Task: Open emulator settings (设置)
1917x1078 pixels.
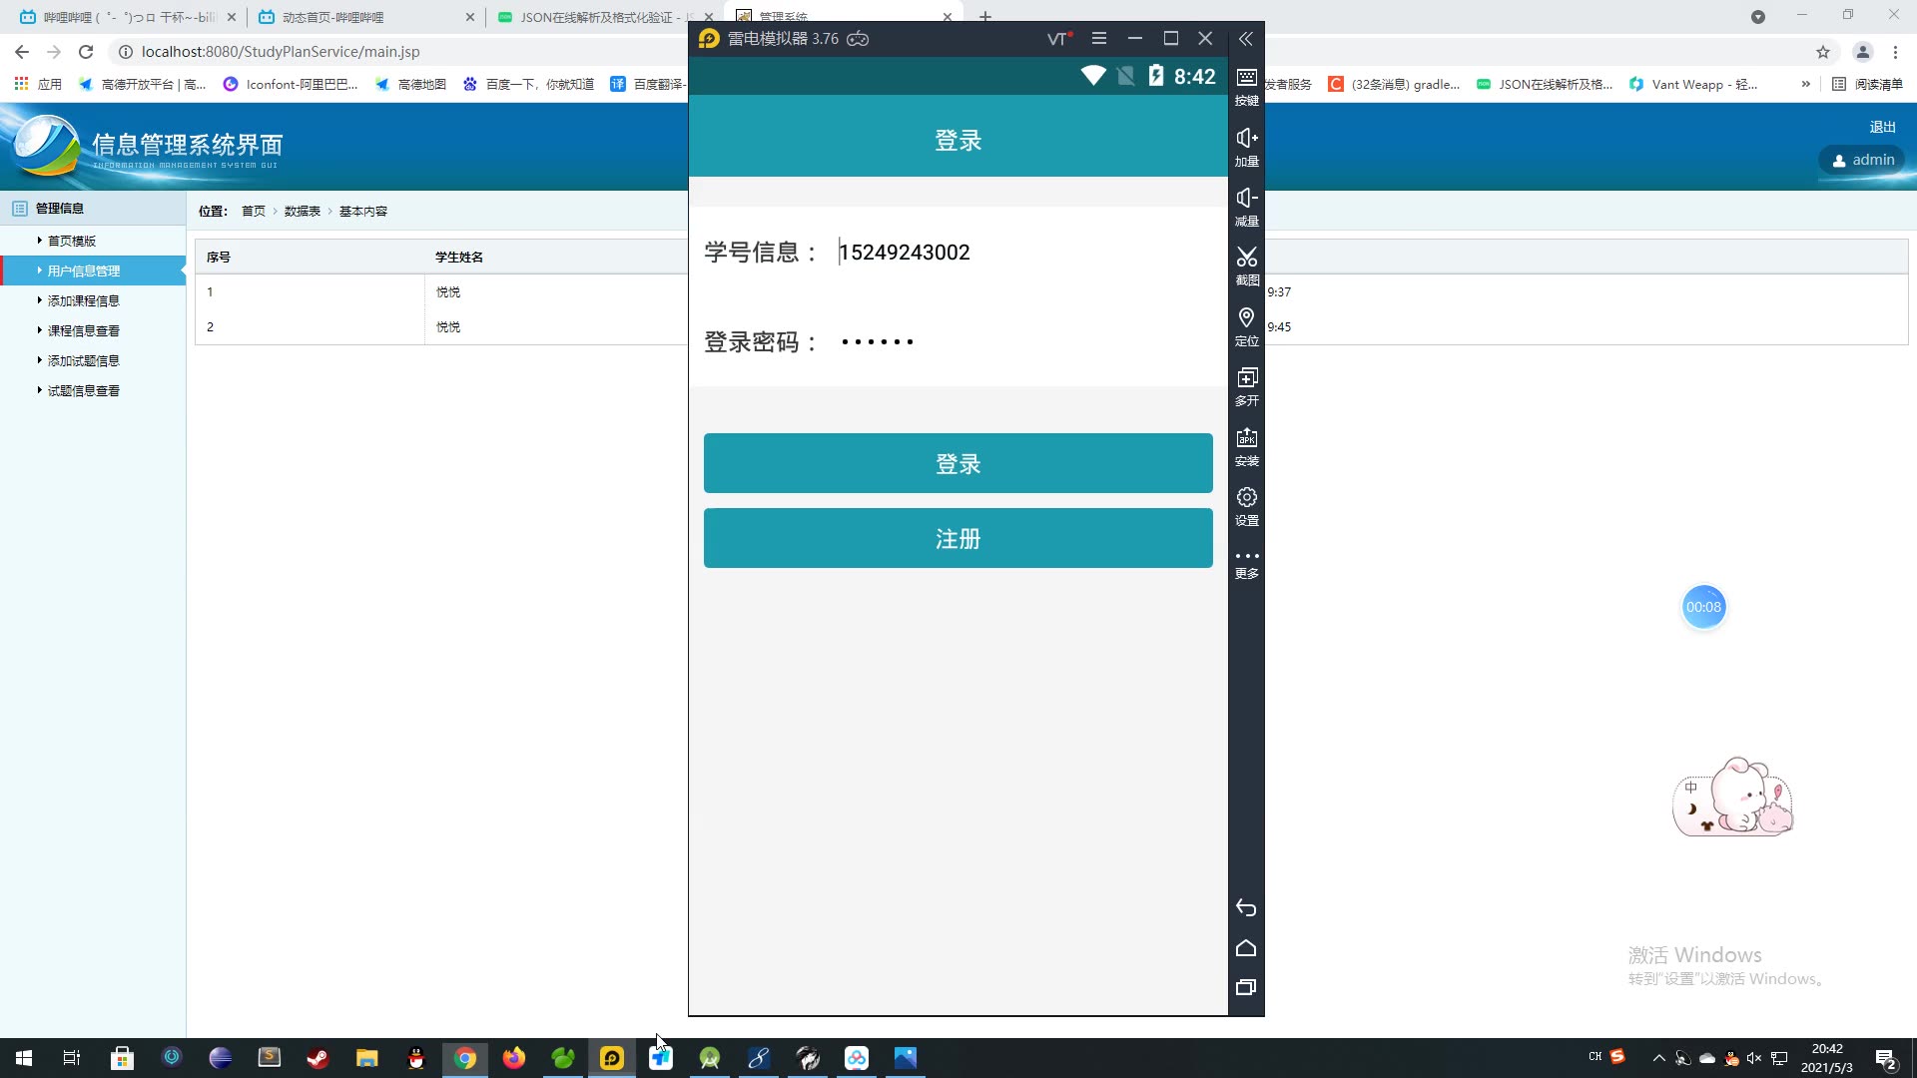Action: pos(1246,506)
